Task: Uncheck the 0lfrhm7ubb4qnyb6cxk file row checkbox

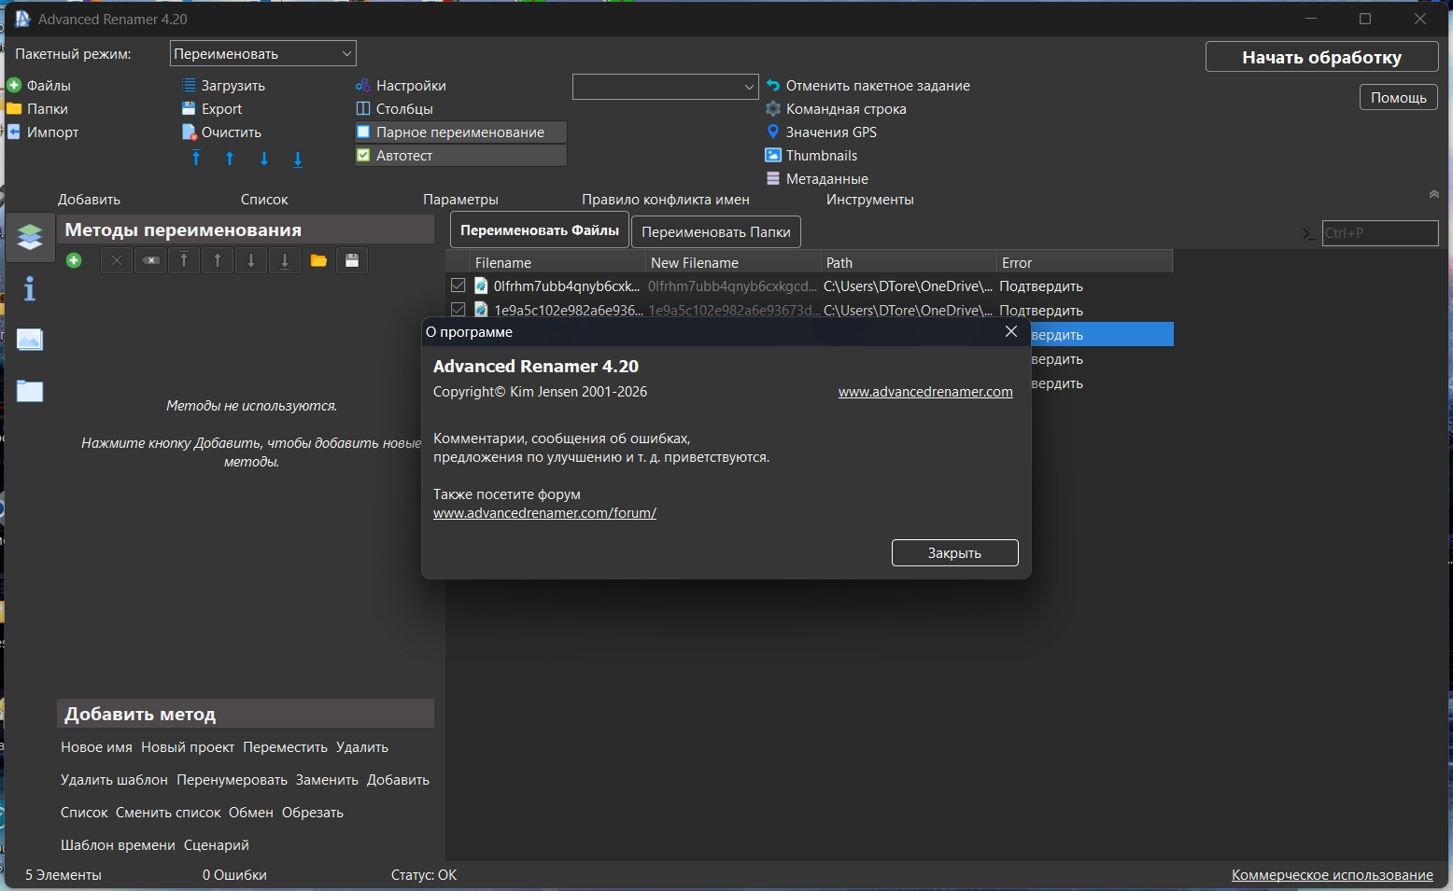Action: tap(458, 285)
